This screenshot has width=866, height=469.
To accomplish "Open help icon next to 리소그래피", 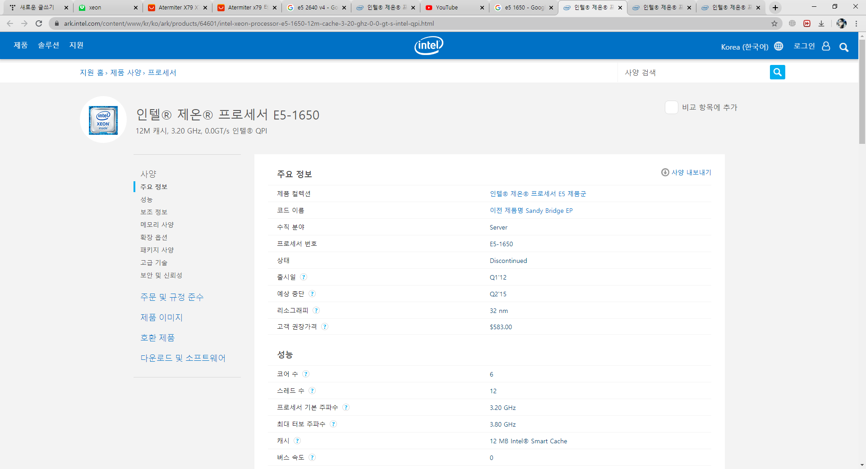I will coord(316,310).
